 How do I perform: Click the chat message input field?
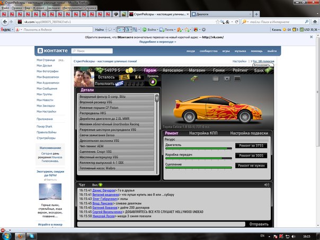pyautogui.click(x=161, y=224)
